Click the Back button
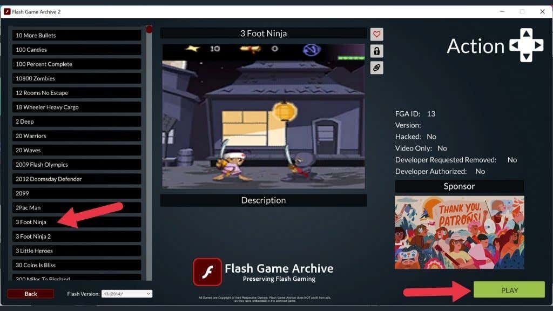Viewport: 553px width, 311px height. click(x=31, y=293)
